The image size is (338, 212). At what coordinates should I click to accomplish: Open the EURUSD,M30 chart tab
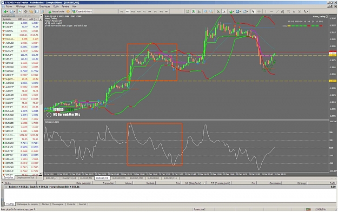[x=136, y=178]
